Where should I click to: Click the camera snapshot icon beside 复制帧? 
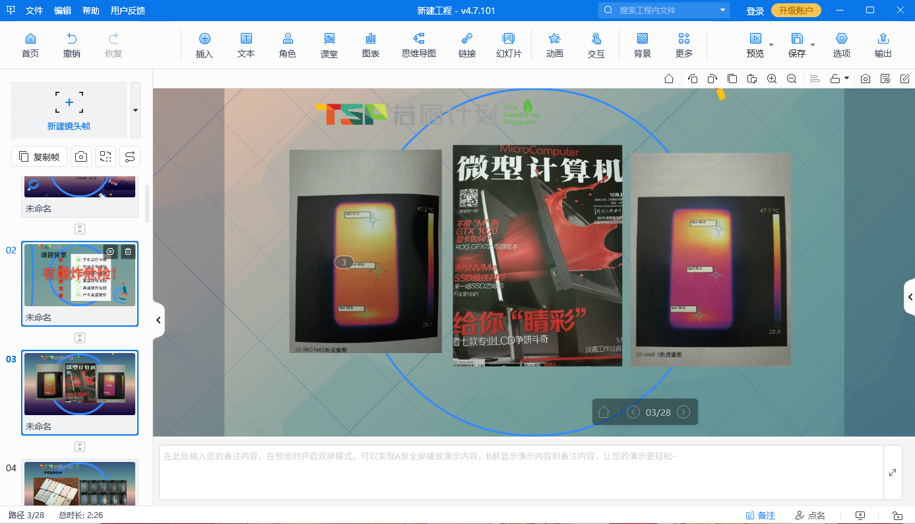(81, 156)
